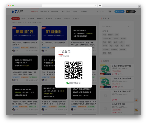Select the 综合专区 category tab
147x124 pixels.
tap(67, 18)
